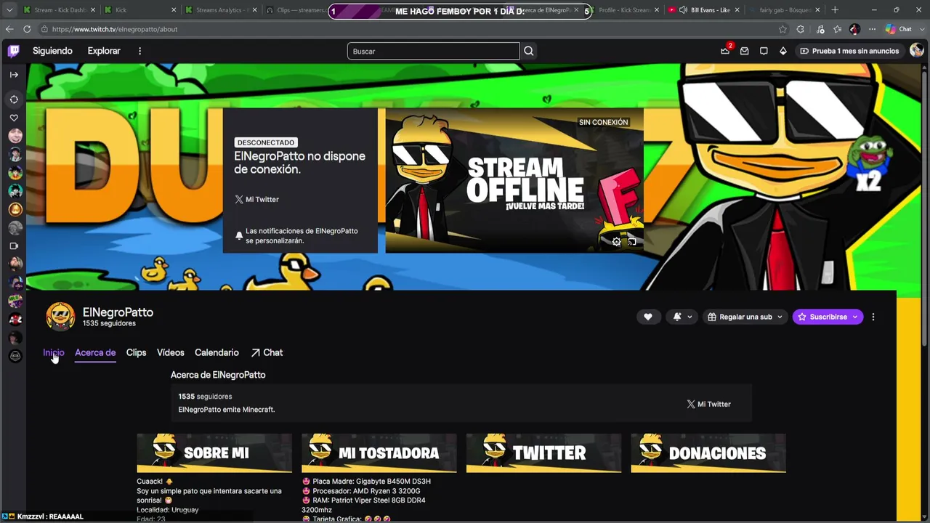This screenshot has height=523, width=930.
Task: Open the player settings gear icon
Action: [x=616, y=242]
